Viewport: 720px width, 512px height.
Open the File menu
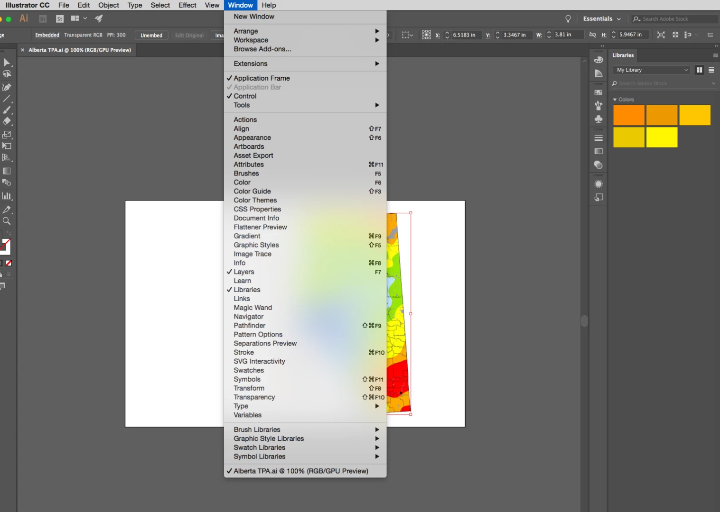coord(64,5)
